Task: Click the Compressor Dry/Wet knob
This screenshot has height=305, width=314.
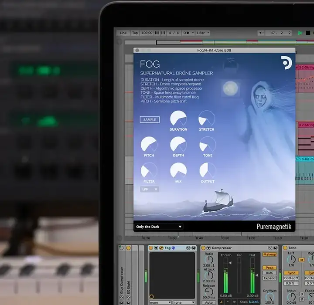Action: click(270, 297)
